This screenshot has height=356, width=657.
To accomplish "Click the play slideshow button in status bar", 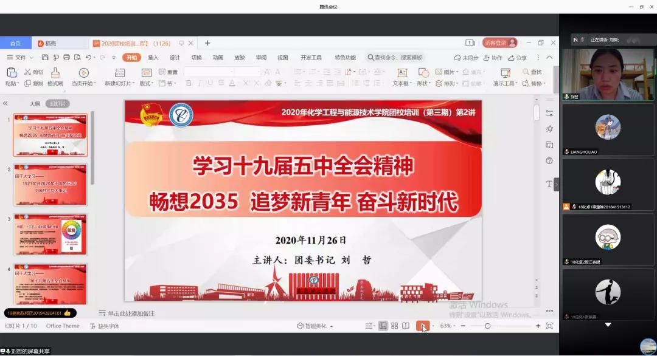I will pos(422,326).
